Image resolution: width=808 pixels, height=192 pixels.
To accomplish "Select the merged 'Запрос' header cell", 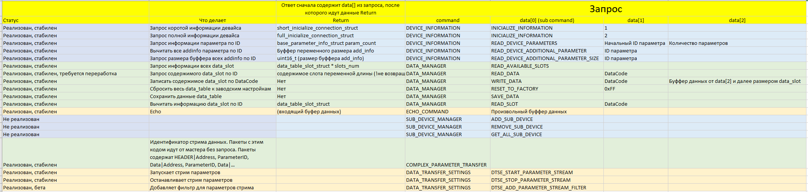I will (606, 9).
